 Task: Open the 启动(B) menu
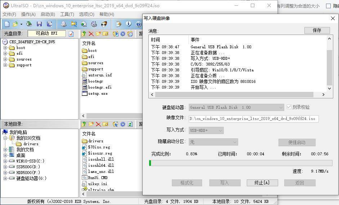(48, 14)
